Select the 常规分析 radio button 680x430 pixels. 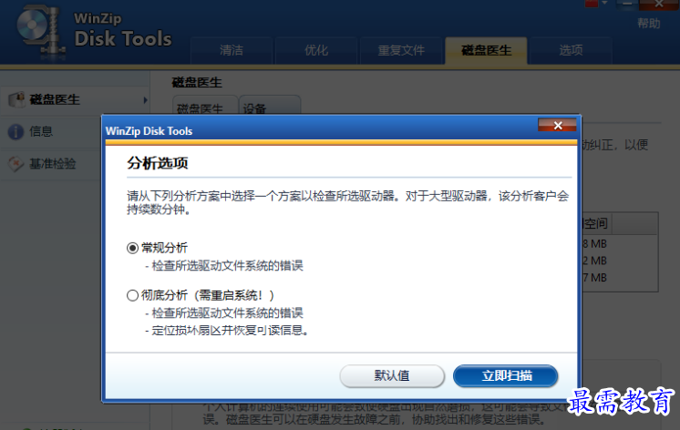pyautogui.click(x=132, y=248)
